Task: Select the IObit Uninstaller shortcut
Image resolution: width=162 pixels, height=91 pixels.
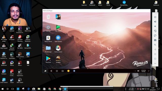Action: coord(12,56)
